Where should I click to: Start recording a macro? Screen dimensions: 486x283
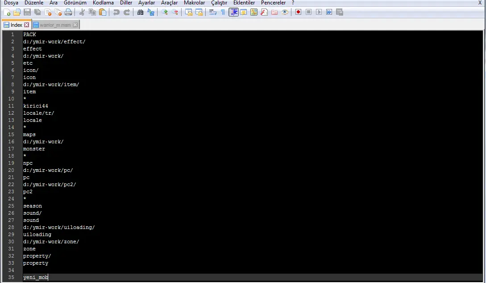tap(298, 12)
